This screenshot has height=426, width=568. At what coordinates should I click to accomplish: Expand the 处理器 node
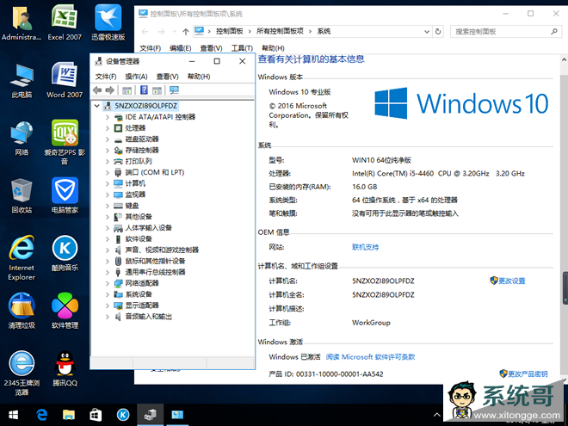click(x=108, y=128)
